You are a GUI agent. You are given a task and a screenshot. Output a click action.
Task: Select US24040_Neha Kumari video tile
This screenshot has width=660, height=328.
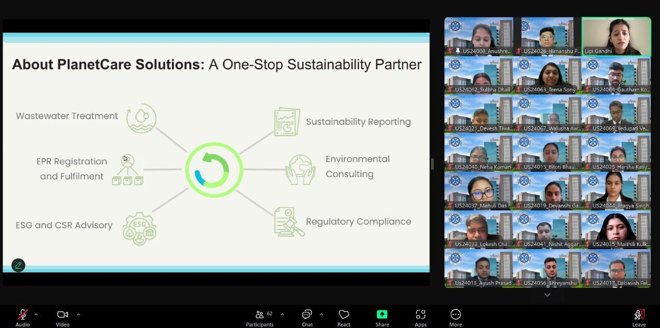click(479, 152)
